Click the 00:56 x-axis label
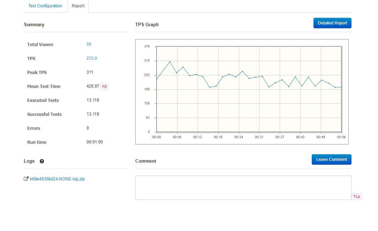 tap(341, 137)
